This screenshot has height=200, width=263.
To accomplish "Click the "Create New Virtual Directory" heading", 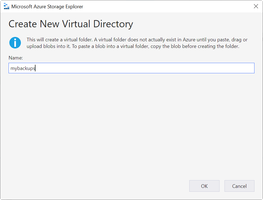I will (x=71, y=24).
